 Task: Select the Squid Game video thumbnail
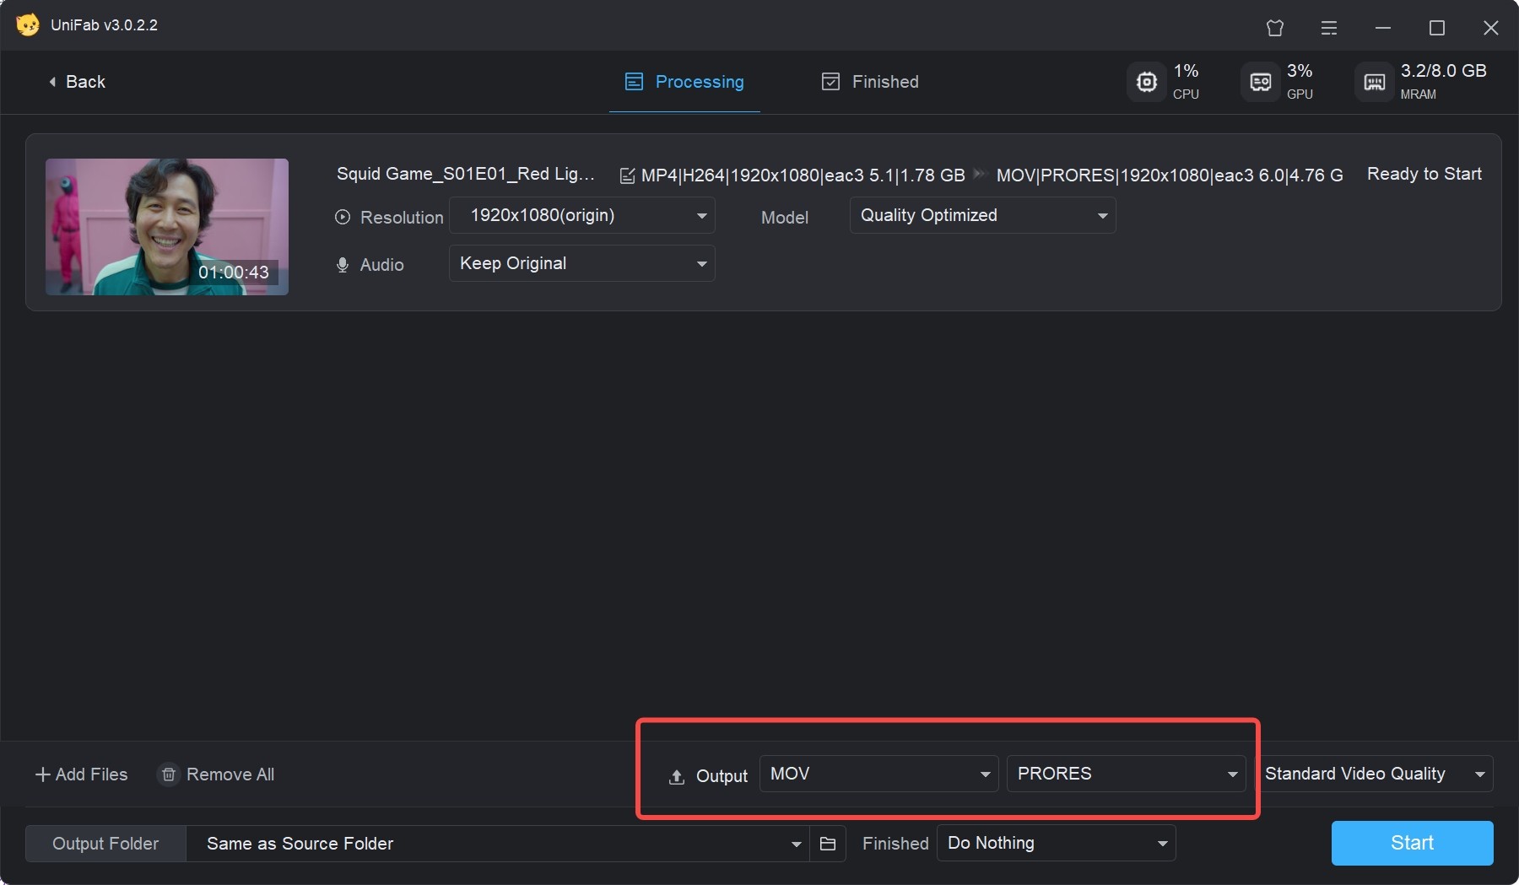click(x=167, y=227)
